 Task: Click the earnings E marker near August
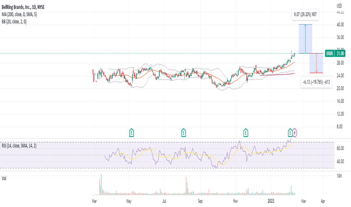(183, 133)
